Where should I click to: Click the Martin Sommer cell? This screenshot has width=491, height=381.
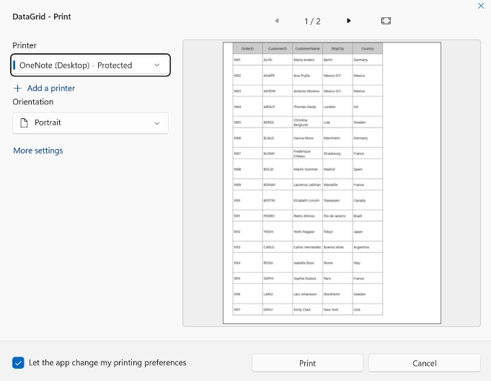(x=307, y=169)
